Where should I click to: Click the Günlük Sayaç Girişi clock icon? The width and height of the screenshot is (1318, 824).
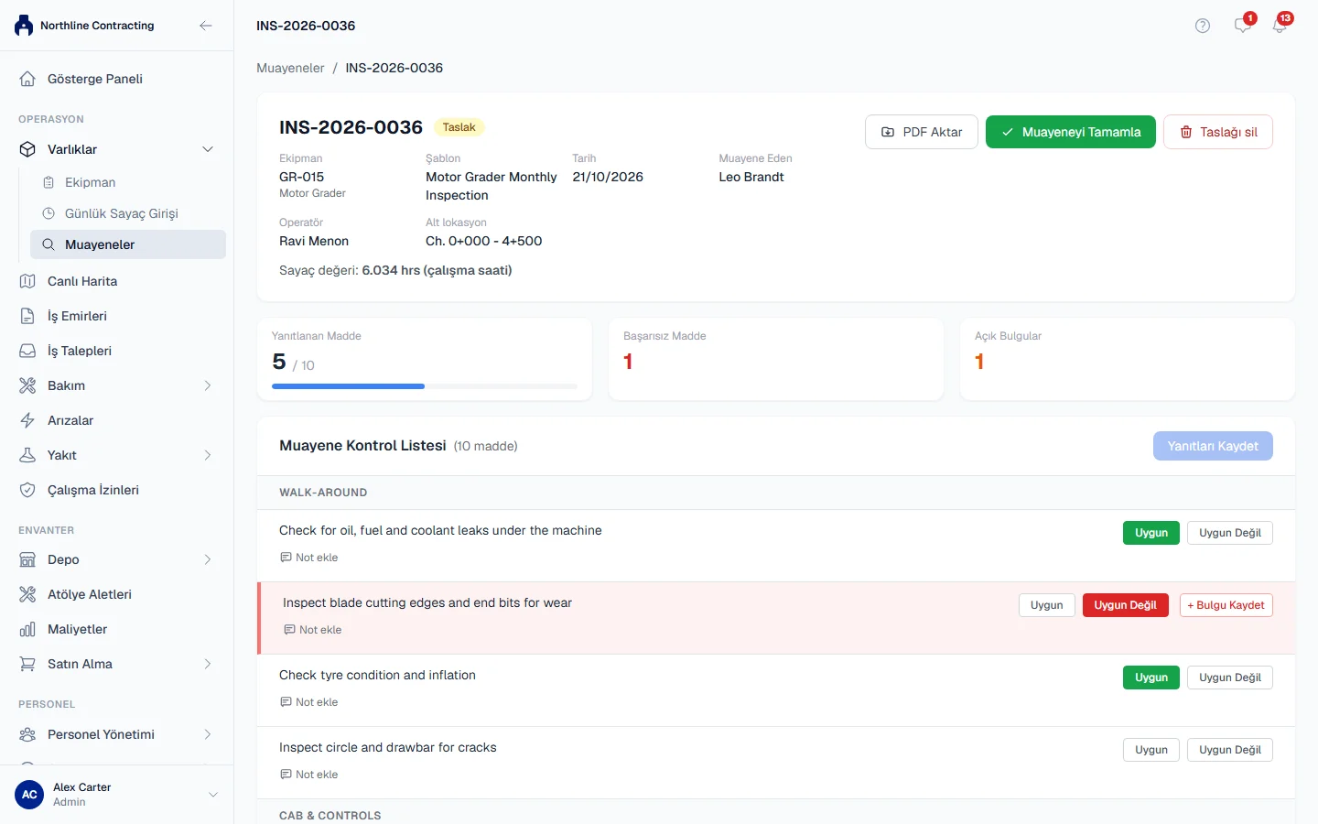(49, 213)
